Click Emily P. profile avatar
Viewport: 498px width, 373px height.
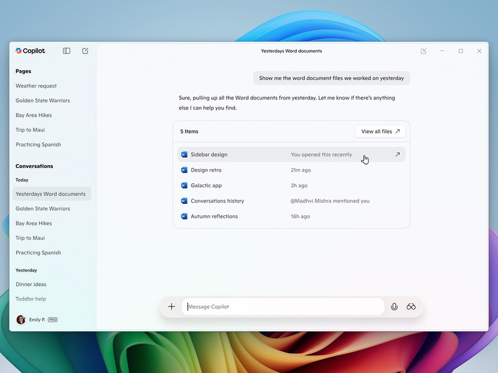click(21, 320)
